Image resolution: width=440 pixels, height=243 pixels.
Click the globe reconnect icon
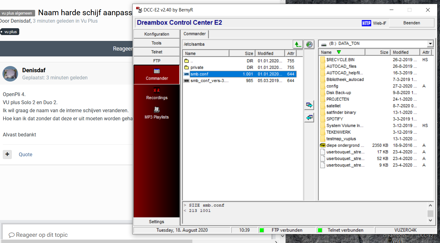309,44
